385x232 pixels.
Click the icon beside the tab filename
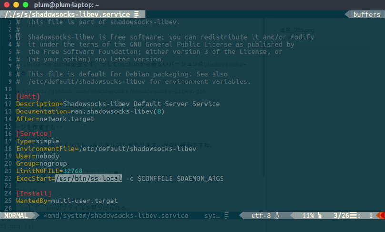pyautogui.click(x=137, y=14)
